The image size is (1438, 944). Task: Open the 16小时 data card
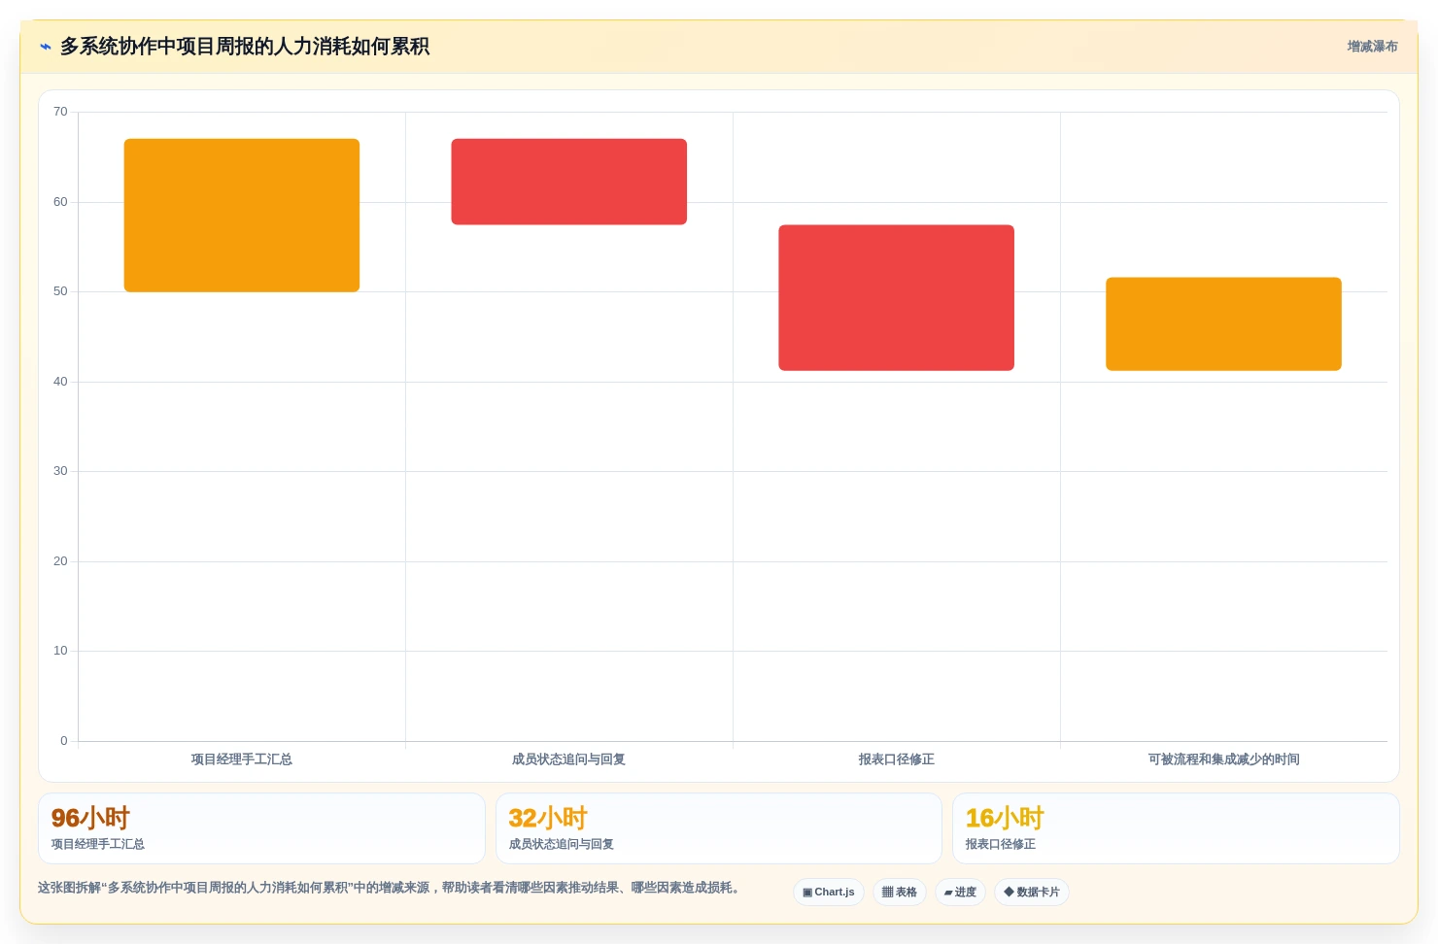click(x=1176, y=828)
